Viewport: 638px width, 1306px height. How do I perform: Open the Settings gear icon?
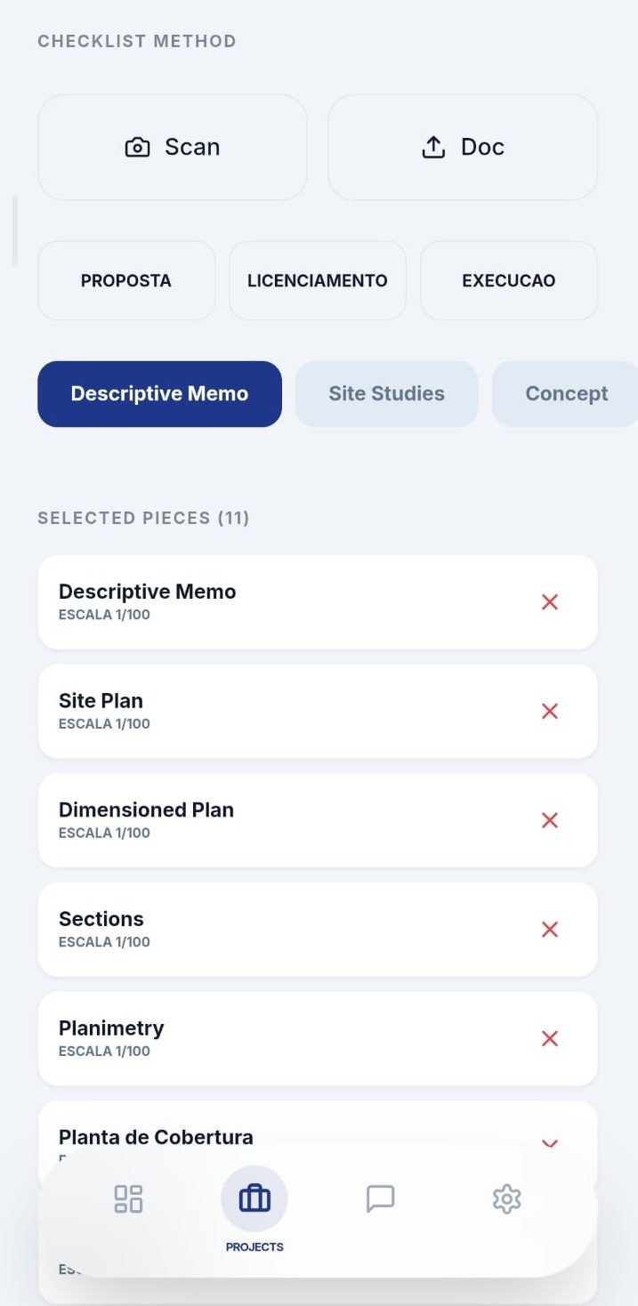(506, 1198)
